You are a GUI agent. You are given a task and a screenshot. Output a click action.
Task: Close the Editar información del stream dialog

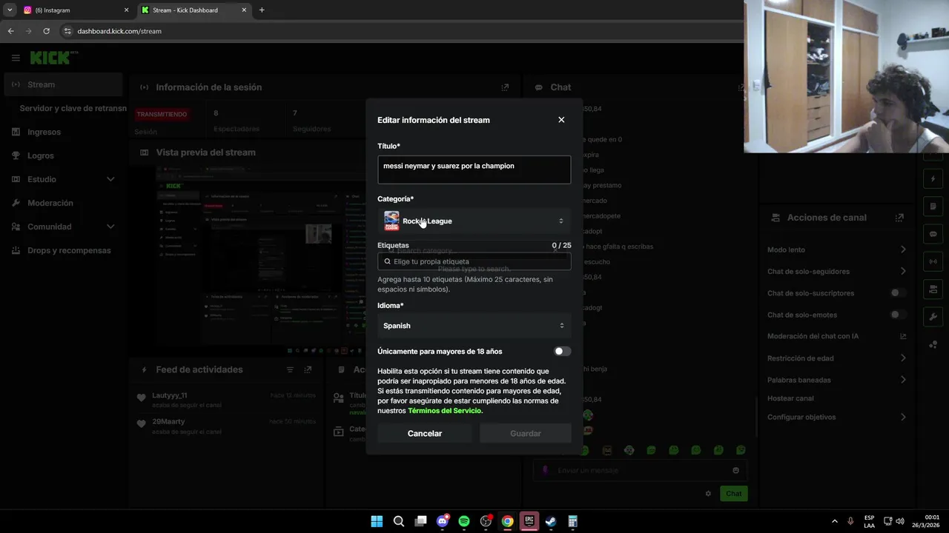(x=561, y=120)
